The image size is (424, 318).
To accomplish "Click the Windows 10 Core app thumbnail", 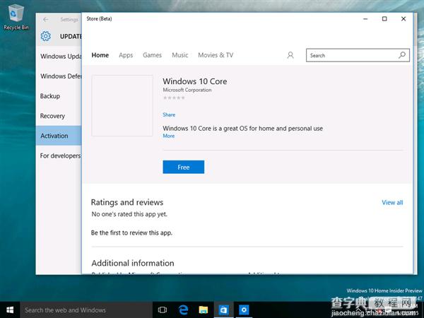I will [122, 106].
